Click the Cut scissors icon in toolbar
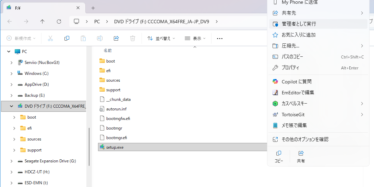 (x=50, y=38)
